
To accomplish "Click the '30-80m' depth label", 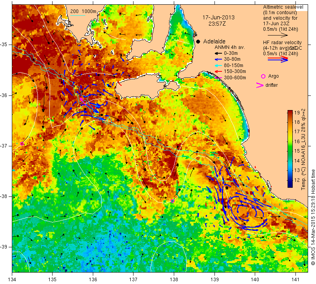I will click(232, 60).
